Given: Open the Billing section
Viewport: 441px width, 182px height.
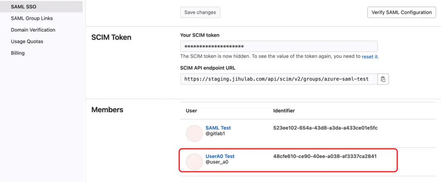Looking at the screenshot, I should point(18,53).
